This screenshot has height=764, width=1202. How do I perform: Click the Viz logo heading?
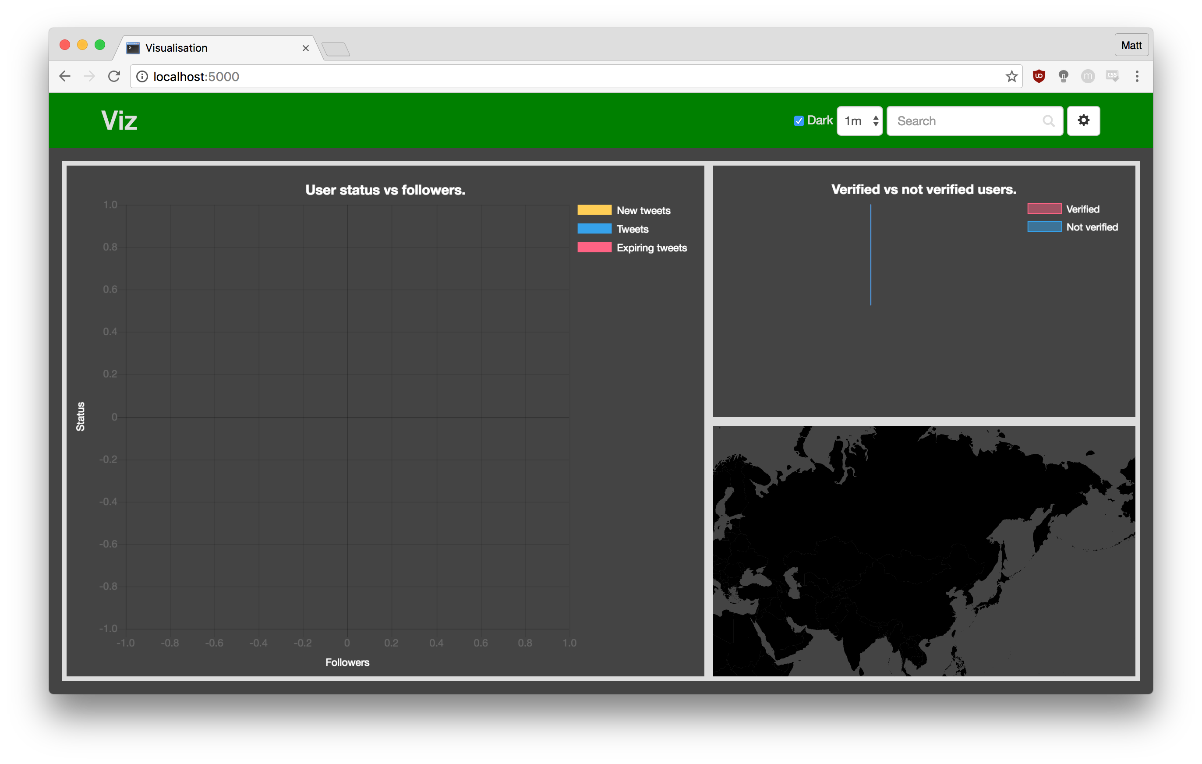pyautogui.click(x=119, y=120)
